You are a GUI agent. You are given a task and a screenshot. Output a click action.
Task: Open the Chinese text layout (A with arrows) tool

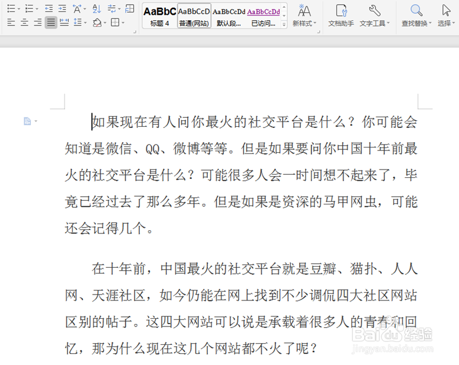tap(77, 9)
